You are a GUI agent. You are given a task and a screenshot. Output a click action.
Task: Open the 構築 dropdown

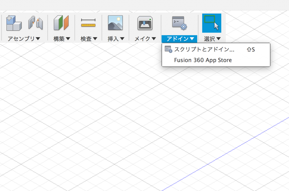coord(62,39)
